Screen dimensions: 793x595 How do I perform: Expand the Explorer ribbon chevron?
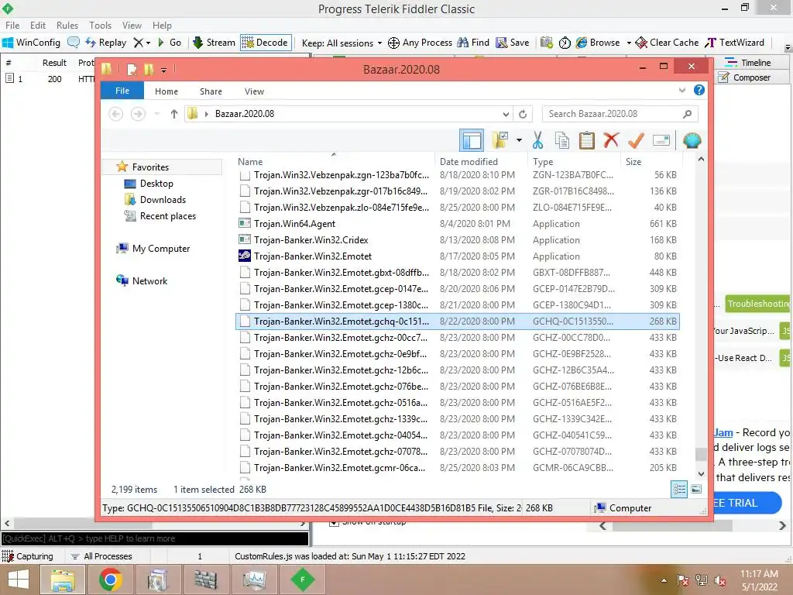[682, 91]
